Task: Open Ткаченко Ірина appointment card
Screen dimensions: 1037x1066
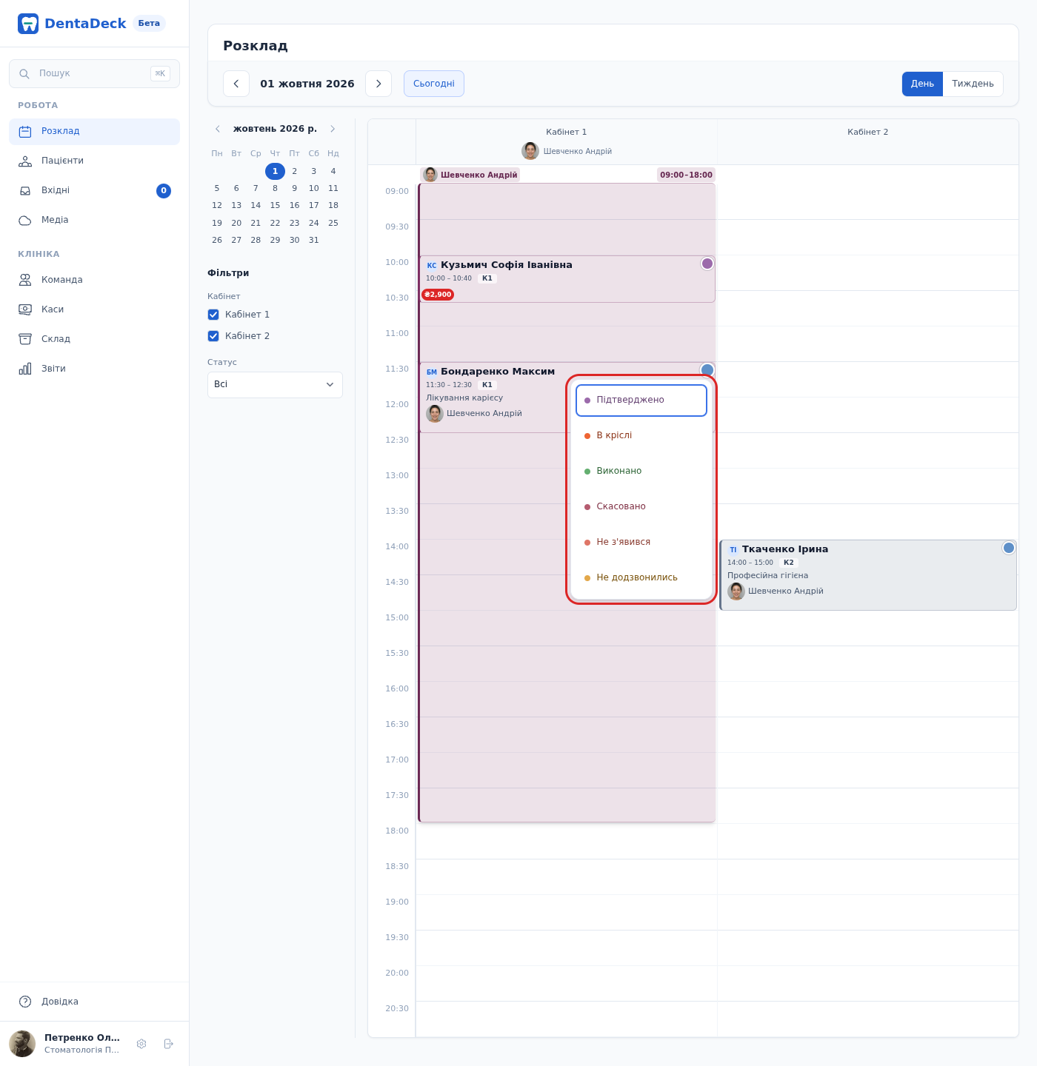Action: pos(868,575)
